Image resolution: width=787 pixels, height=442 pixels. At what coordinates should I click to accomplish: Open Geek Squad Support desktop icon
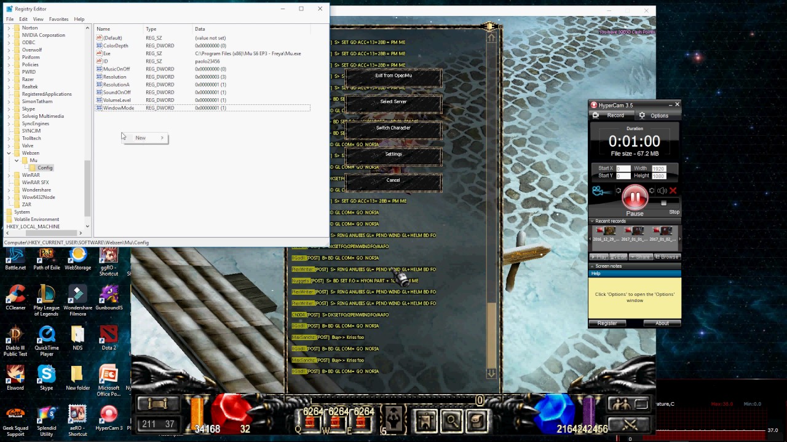click(x=15, y=421)
